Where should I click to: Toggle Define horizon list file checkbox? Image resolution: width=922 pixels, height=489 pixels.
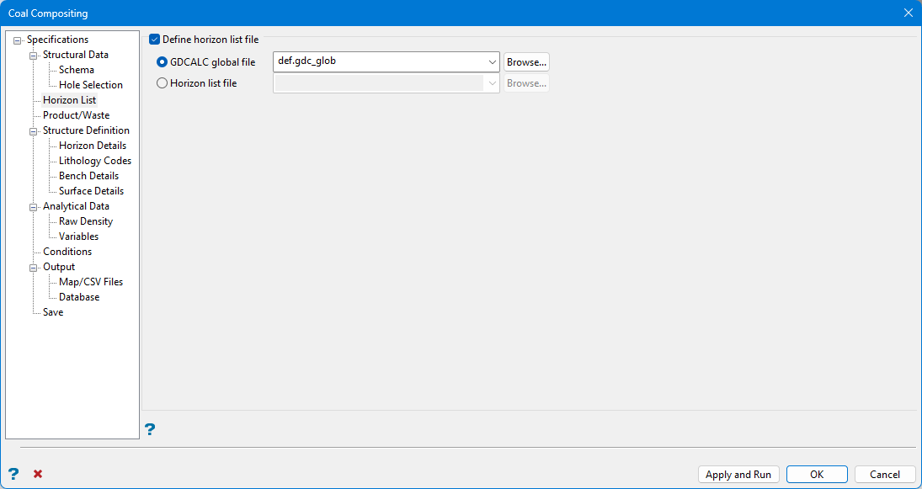point(155,40)
